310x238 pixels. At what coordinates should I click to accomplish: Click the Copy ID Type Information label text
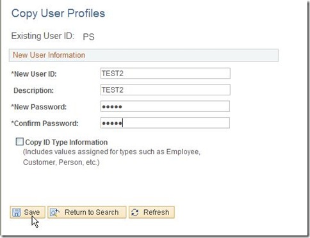pos(67,142)
